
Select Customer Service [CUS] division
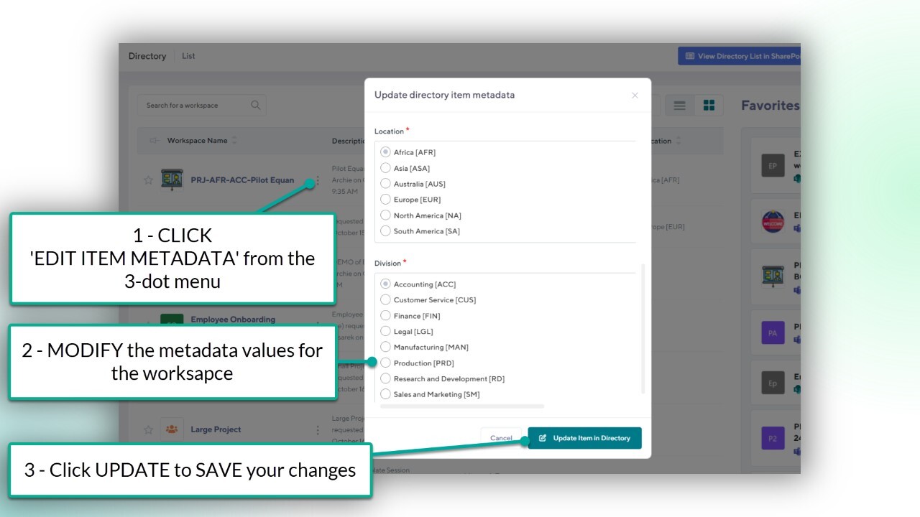[x=385, y=300]
